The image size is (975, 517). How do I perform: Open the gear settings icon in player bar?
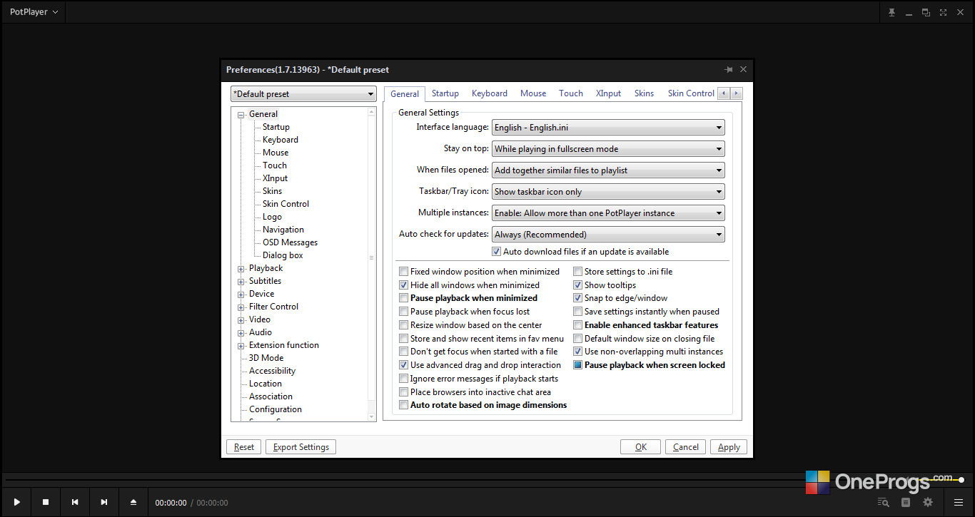click(x=928, y=502)
